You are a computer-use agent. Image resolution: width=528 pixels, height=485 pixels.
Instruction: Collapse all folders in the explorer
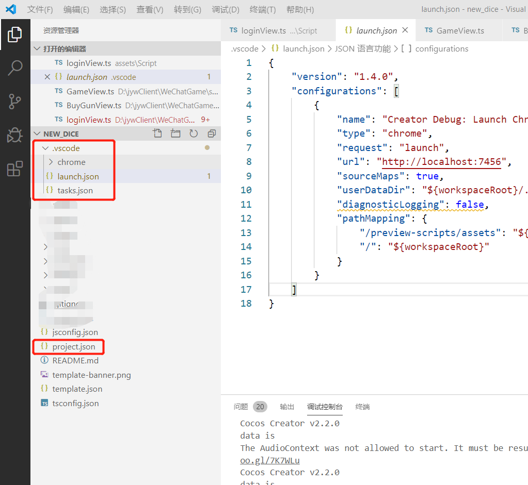click(211, 133)
